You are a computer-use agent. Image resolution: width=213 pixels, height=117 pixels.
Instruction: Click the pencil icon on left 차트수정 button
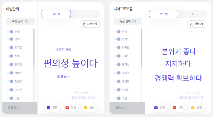point(84,24)
